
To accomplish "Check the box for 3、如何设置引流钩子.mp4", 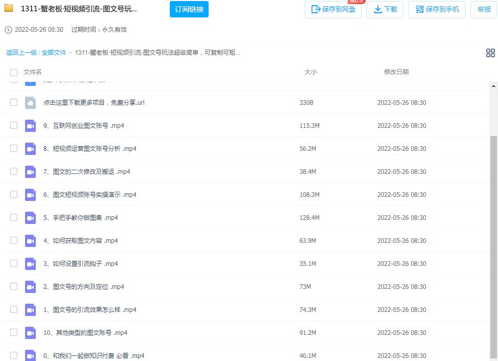I will [14, 263].
